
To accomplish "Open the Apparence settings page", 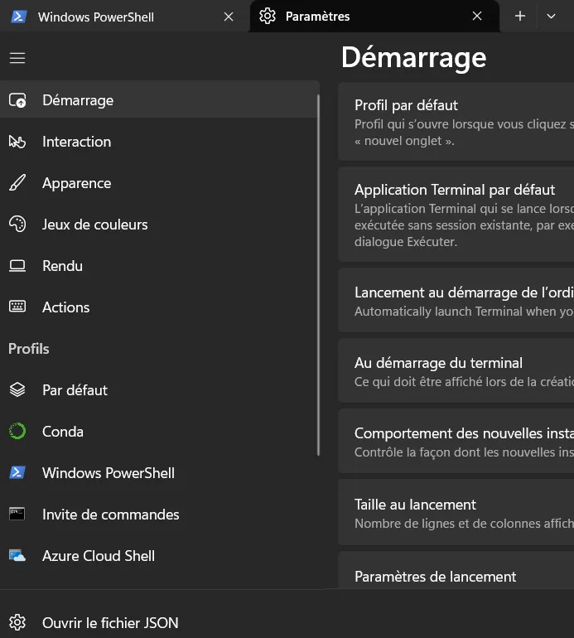I will tap(159, 183).
